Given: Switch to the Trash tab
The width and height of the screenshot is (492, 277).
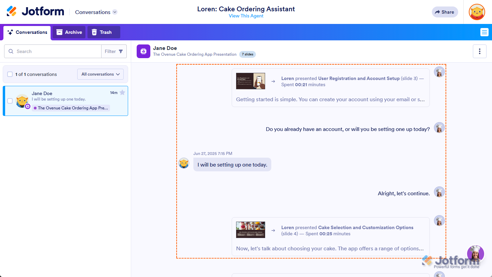Looking at the screenshot, I should click(104, 32).
